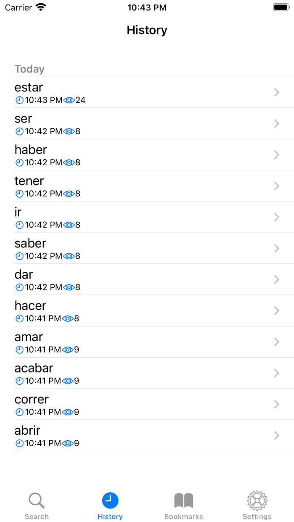
Task: Open the dar history entry
Action: coord(147,279)
